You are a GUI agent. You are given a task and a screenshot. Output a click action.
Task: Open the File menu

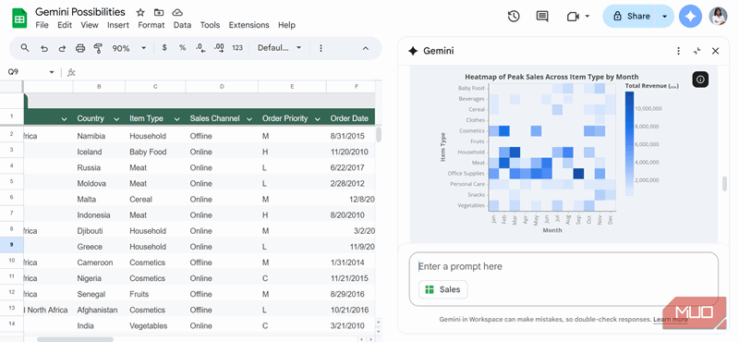42,25
